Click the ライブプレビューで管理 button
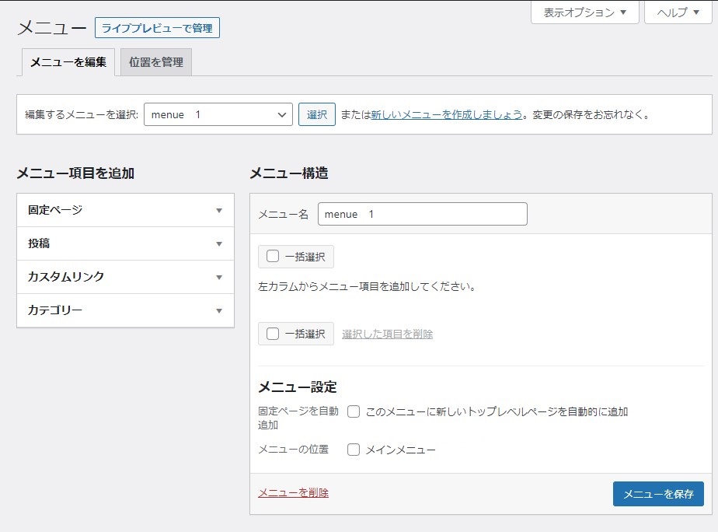718x532 pixels. tap(157, 29)
